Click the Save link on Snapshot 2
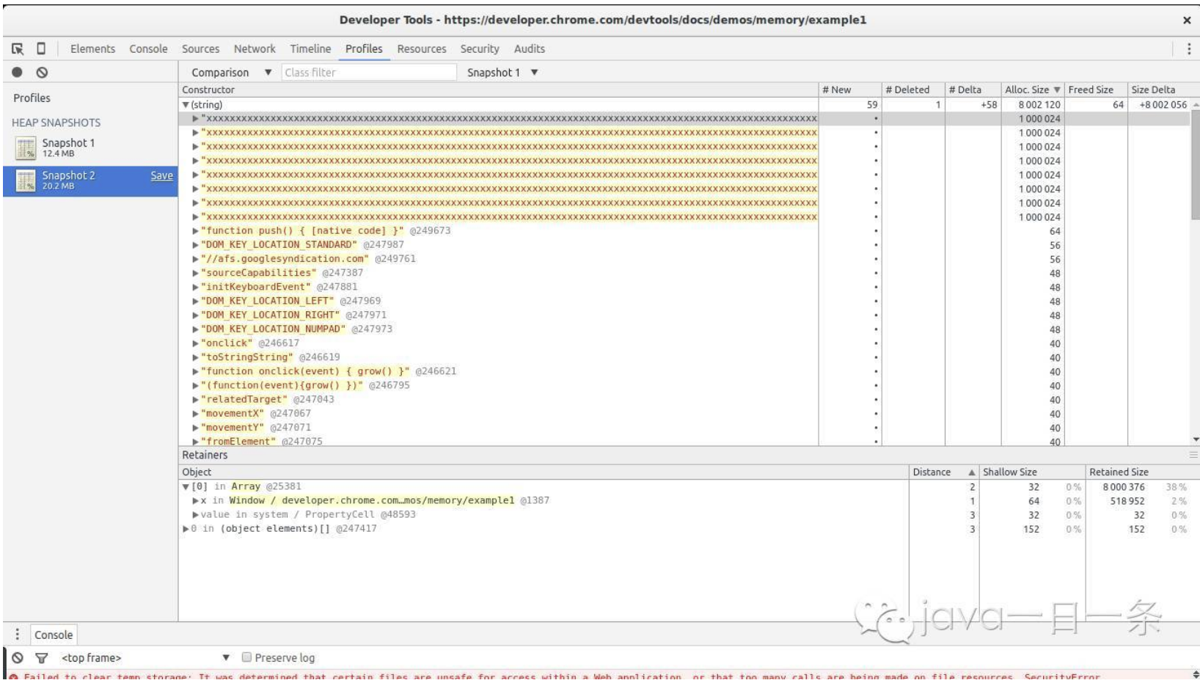The height and width of the screenshot is (694, 1200). click(x=162, y=176)
